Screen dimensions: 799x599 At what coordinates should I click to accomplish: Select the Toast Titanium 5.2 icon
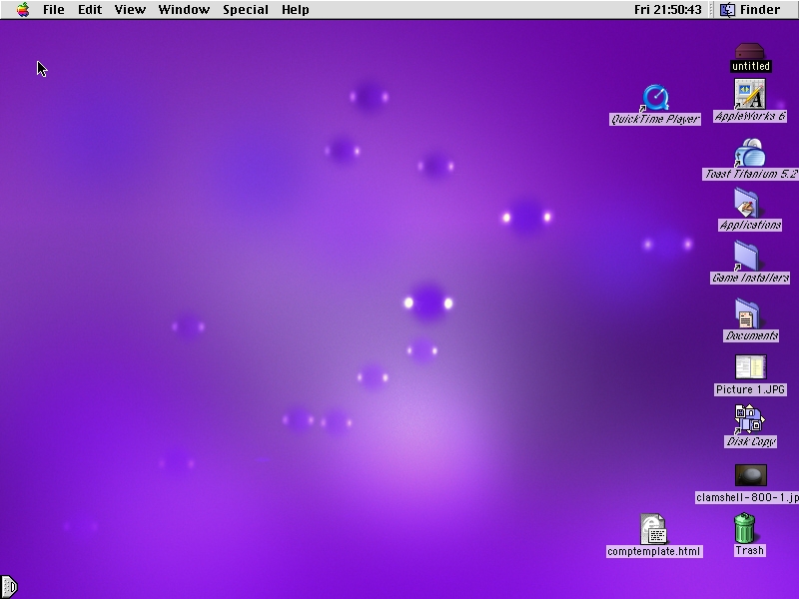point(750,153)
